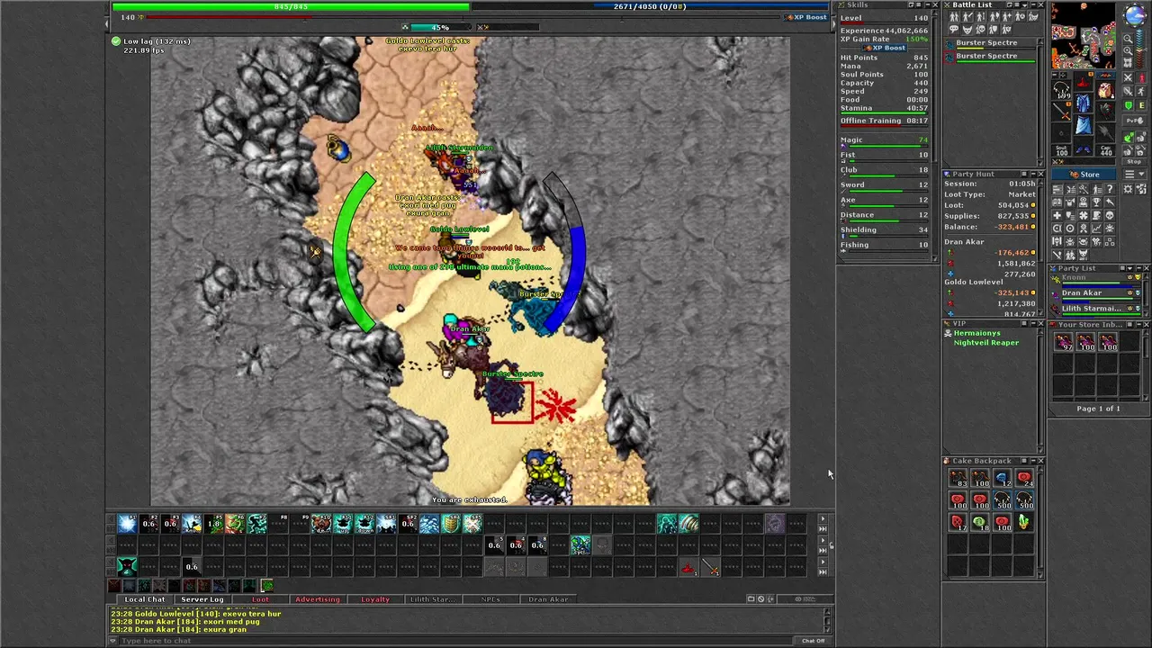Open the Loot chat tab
The width and height of the screenshot is (1152, 648).
(x=260, y=599)
